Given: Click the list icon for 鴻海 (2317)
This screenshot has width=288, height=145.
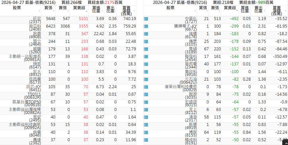Looking at the screenshot, I should [x=146, y=117].
